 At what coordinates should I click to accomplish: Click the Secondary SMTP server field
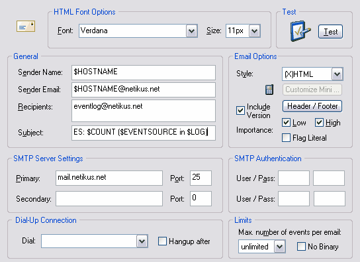click(109, 198)
